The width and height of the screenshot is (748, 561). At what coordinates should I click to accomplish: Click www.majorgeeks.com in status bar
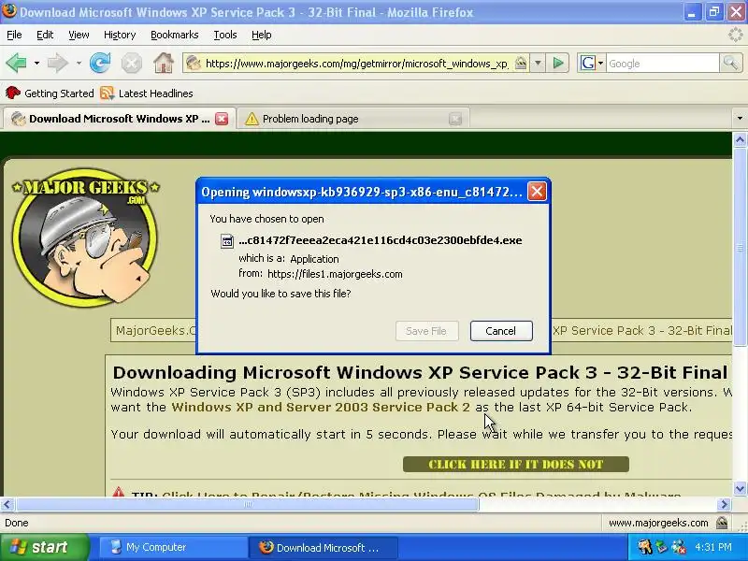pos(658,524)
